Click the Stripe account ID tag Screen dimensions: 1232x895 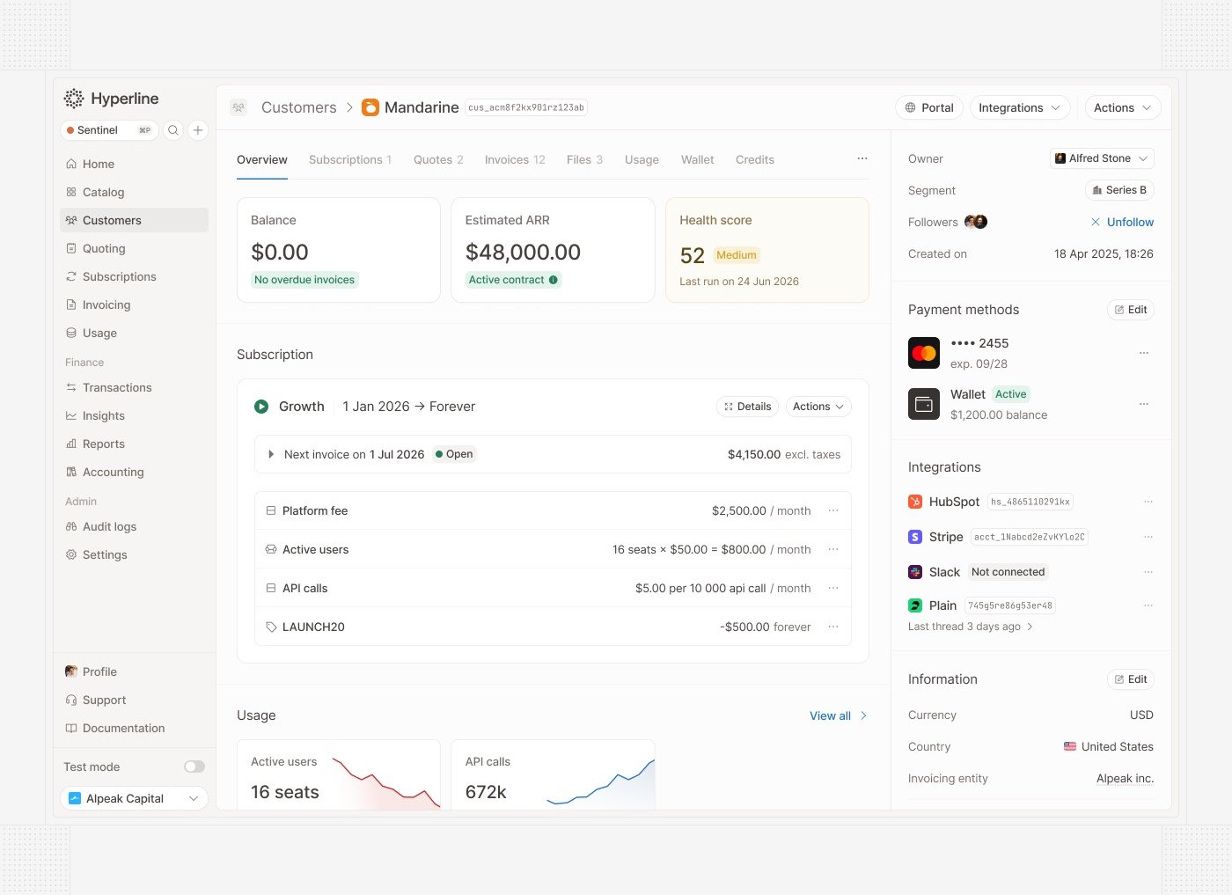click(x=1030, y=537)
